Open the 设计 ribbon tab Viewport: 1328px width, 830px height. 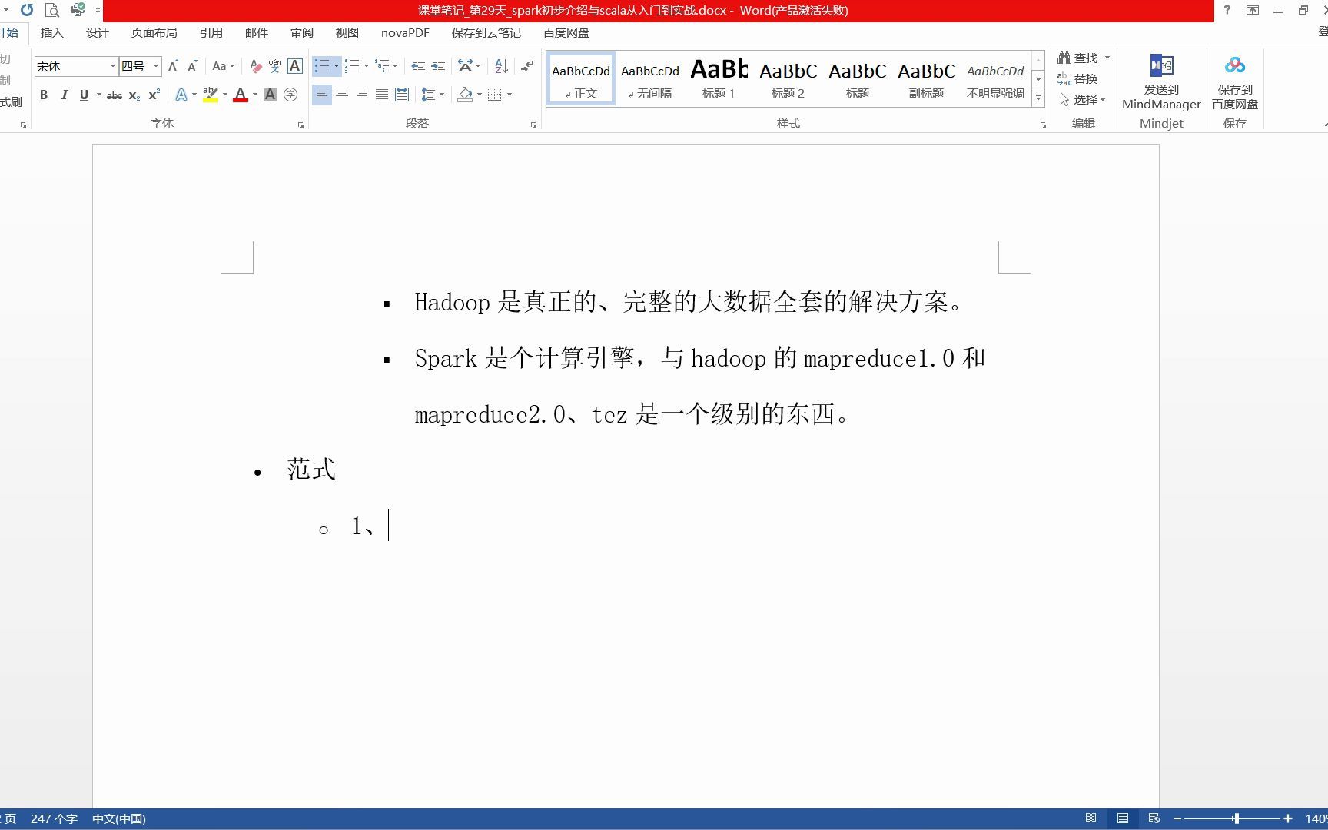click(x=98, y=32)
